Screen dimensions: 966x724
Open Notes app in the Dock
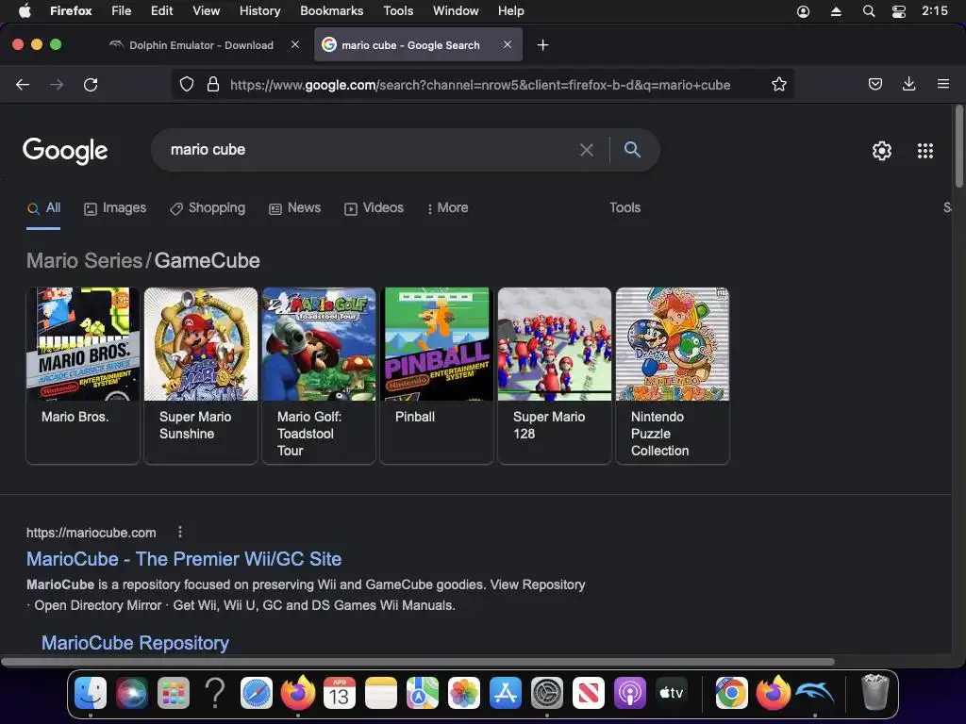381,693
